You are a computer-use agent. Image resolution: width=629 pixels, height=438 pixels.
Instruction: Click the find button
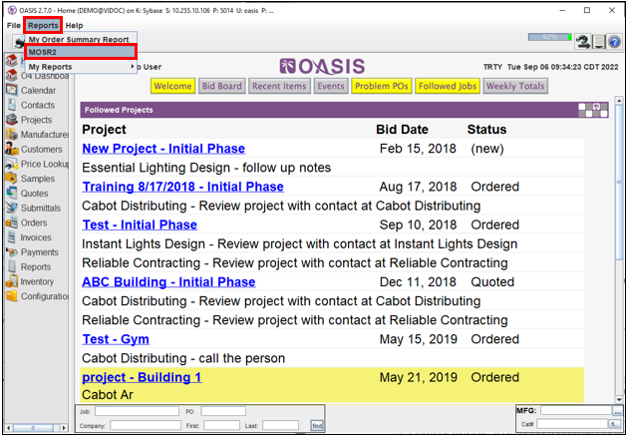317,426
